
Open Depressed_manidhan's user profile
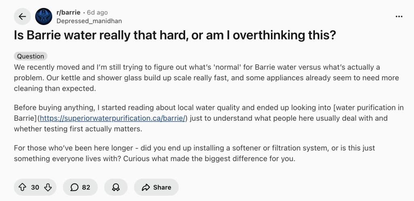tap(89, 21)
